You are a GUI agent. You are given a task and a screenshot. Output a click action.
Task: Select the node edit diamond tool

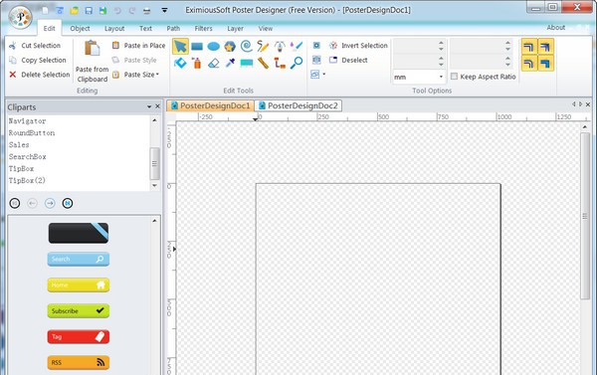tap(180, 63)
